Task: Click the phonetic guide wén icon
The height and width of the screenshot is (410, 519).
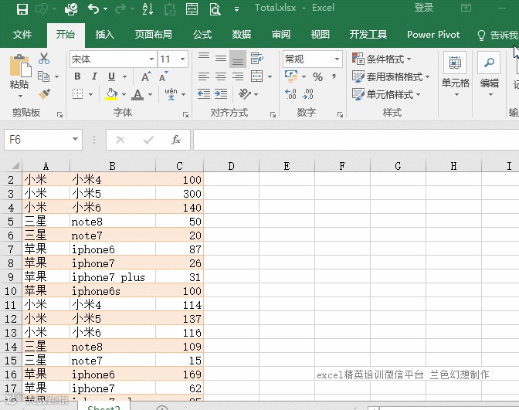Action: pos(171,94)
